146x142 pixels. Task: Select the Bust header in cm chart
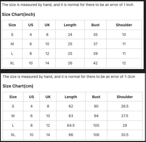point(96,97)
